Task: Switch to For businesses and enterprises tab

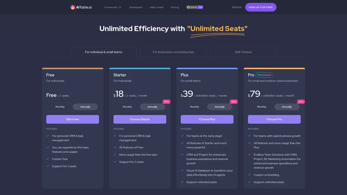Action: click(173, 52)
